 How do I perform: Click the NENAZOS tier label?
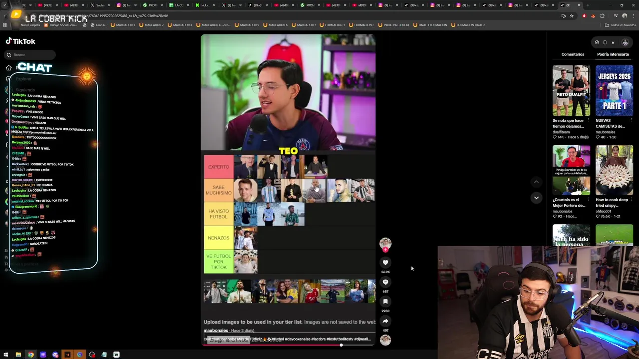pos(218,238)
